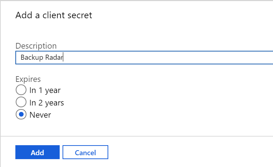Click the 'In 2 years' option label text
The width and height of the screenshot is (273, 167).
[x=46, y=103]
